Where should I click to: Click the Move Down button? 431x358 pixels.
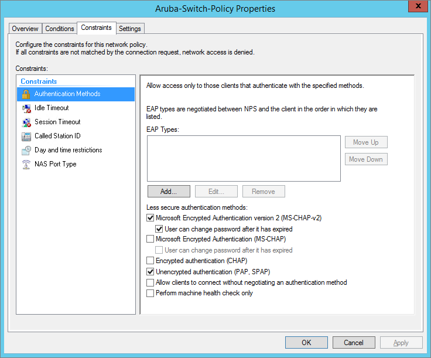(366, 159)
